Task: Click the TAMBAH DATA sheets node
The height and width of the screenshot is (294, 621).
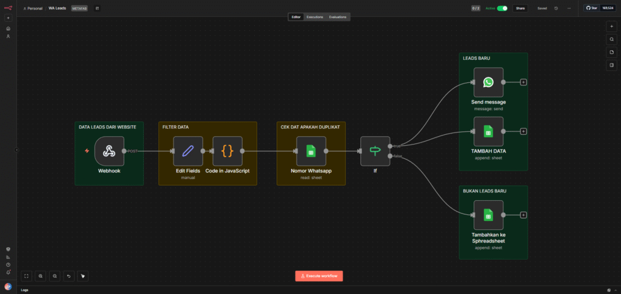Action: coord(488,131)
